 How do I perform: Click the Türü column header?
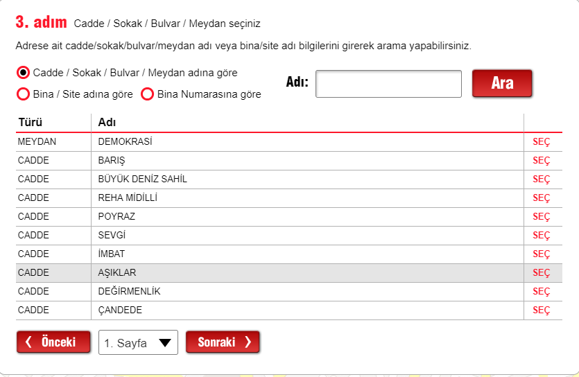coord(31,122)
